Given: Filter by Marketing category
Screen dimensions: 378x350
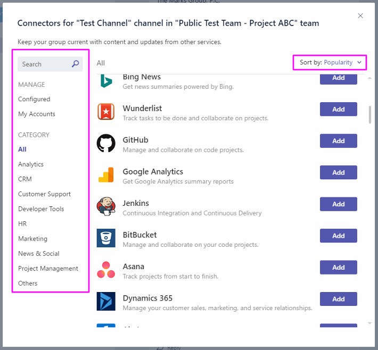Looking at the screenshot, I should point(33,239).
